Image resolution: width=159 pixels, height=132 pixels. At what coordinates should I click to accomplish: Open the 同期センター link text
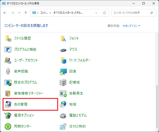(x=23, y=126)
